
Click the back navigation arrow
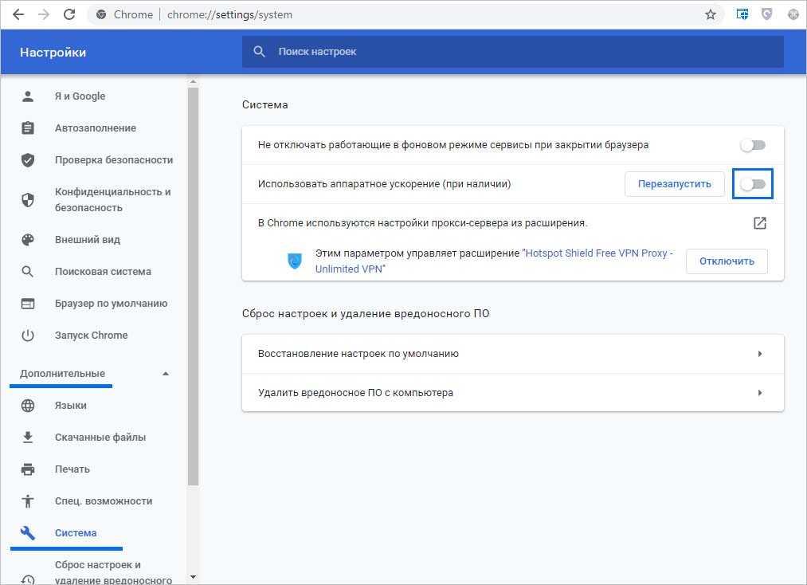[18, 14]
